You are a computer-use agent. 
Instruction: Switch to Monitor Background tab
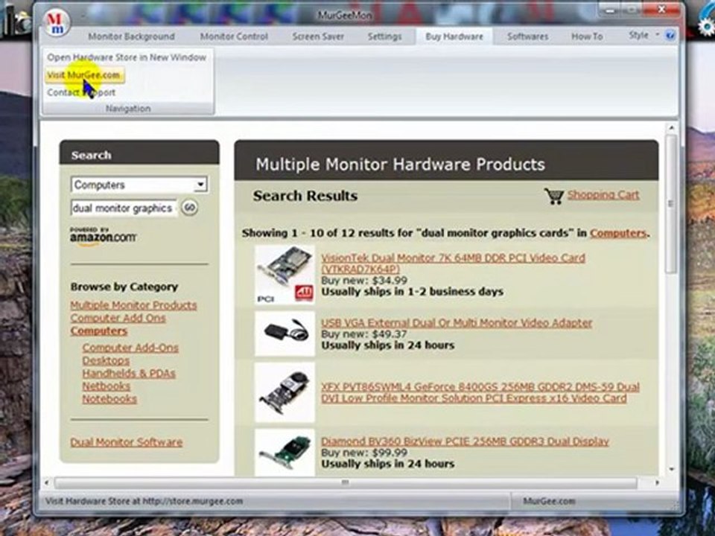pyautogui.click(x=131, y=36)
